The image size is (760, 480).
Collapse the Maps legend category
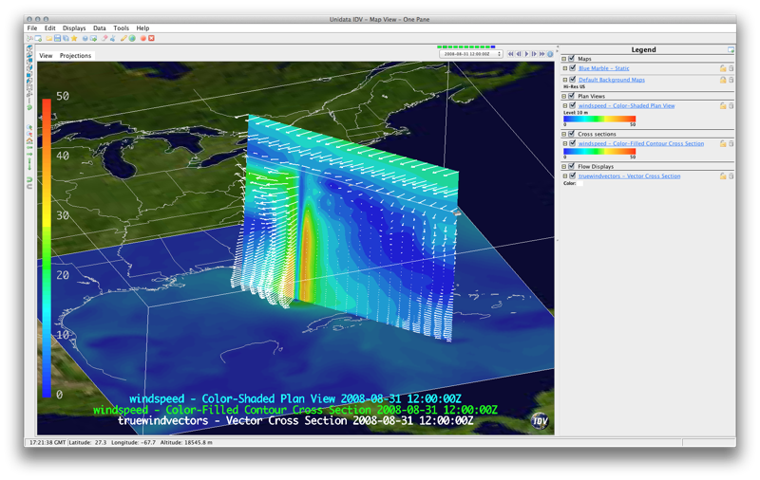[x=564, y=59]
